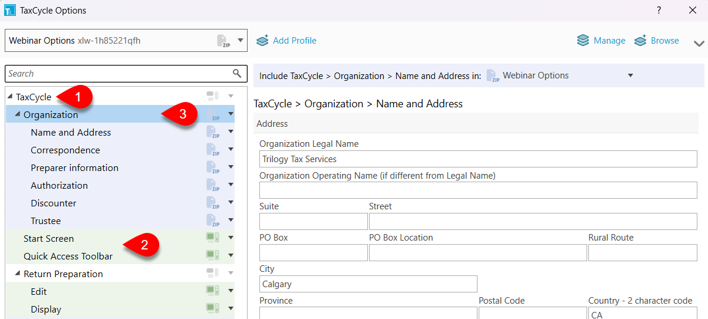Click ZIP icon on Correspondence row
Screen dimensions: 708x319
pos(213,150)
